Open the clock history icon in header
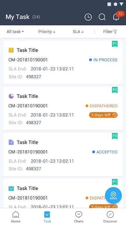Viewport: 126px width, 225px height. pyautogui.click(x=88, y=17)
